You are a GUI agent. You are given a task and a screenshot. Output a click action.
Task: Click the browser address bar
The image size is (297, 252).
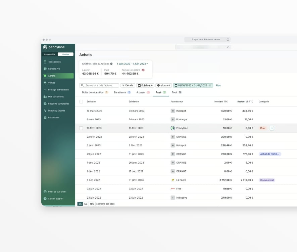(x=207, y=40)
